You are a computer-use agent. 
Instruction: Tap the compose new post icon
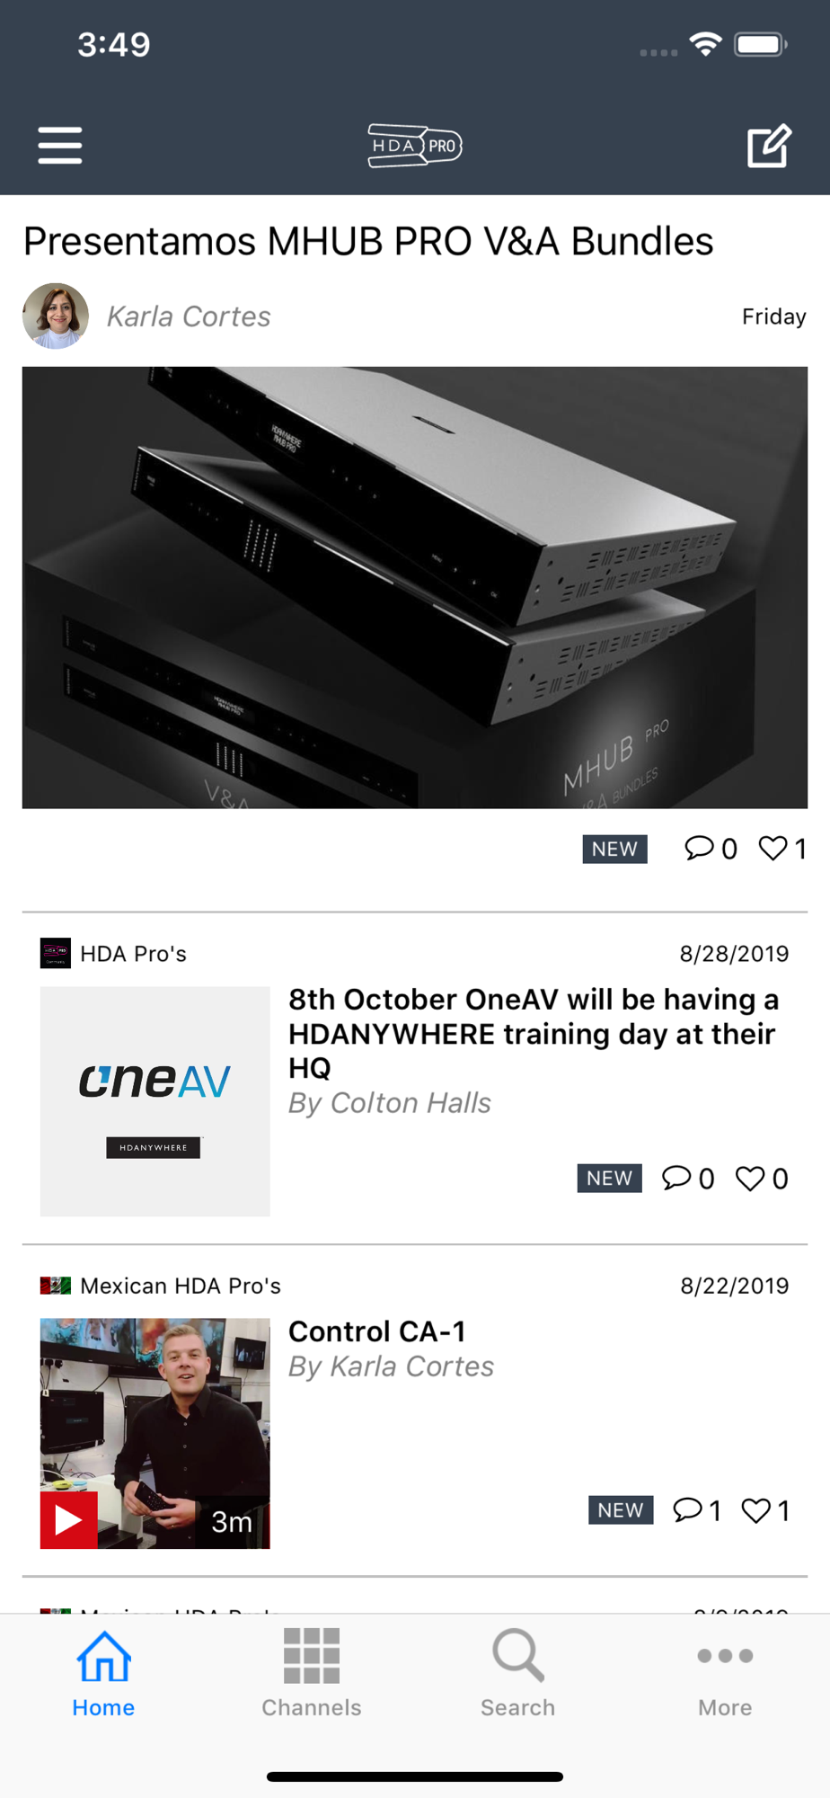pos(769,146)
